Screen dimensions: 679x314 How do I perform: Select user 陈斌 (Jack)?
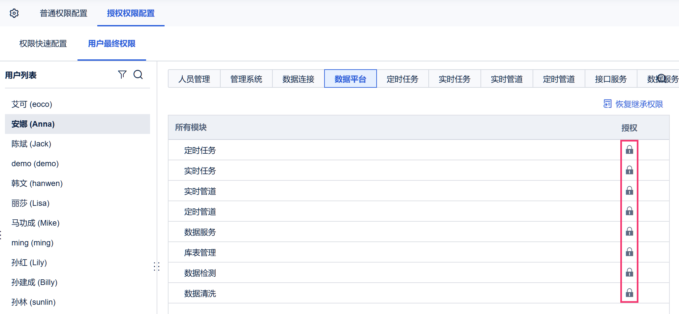[x=31, y=144]
